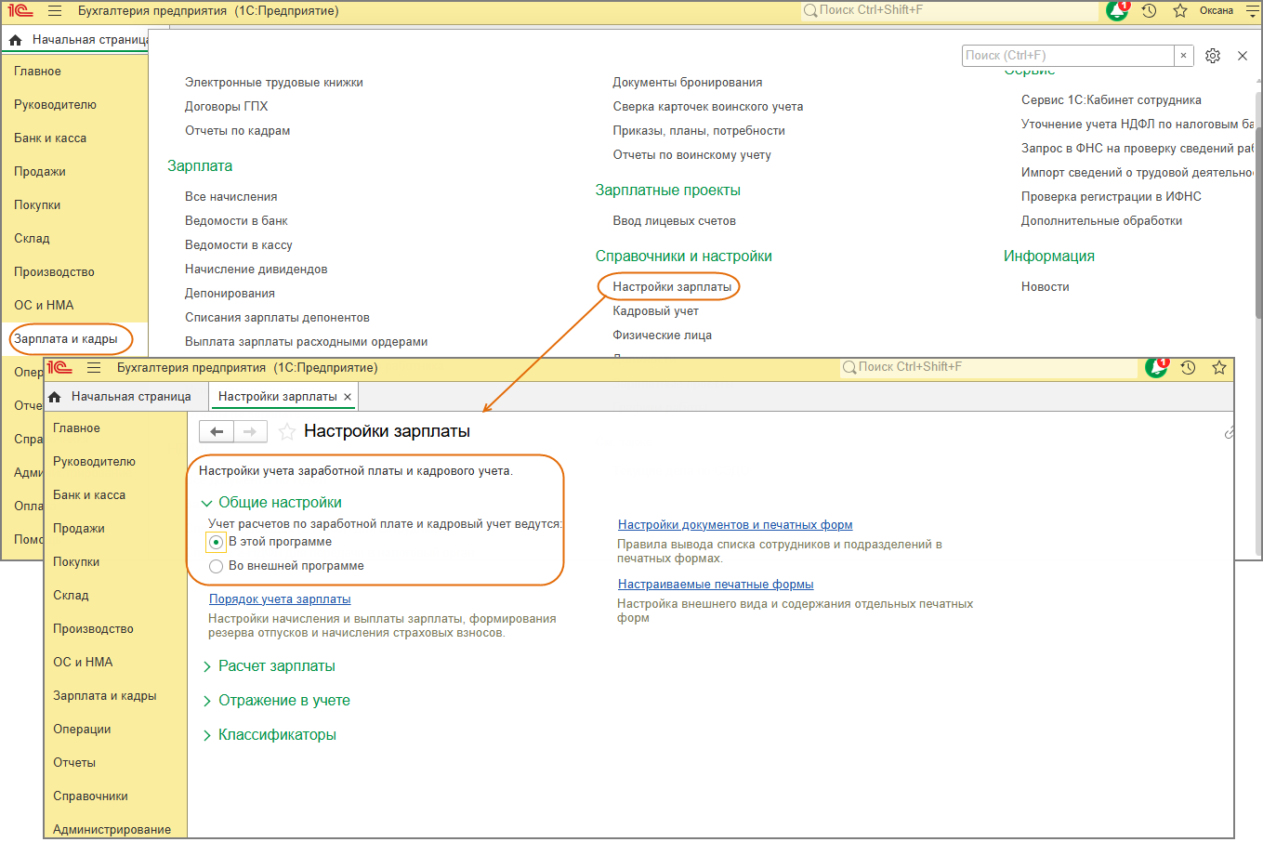The image size is (1263, 842).
Task: Open Операции section in the front window
Action: tap(82, 730)
